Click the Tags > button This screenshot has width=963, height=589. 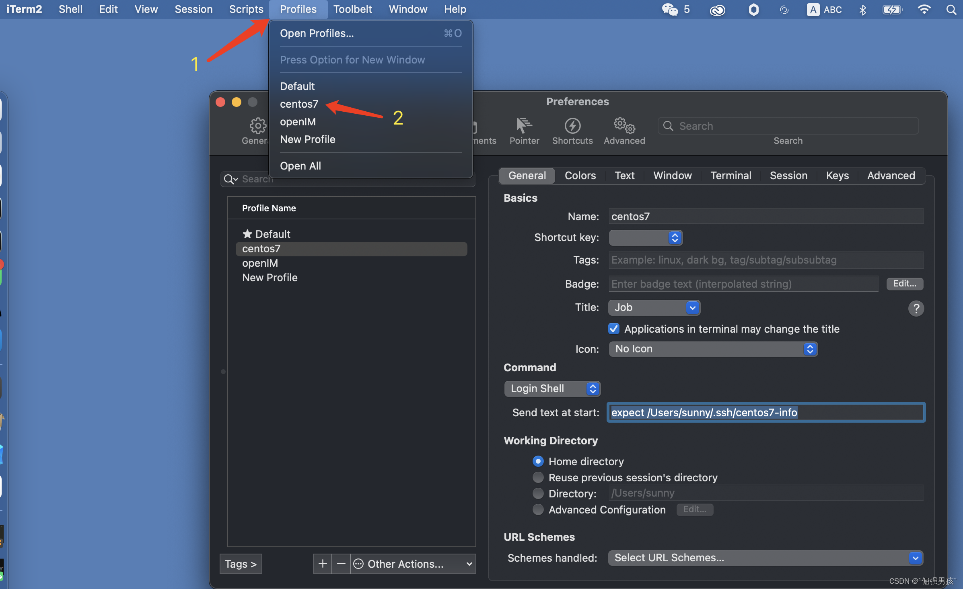241,564
